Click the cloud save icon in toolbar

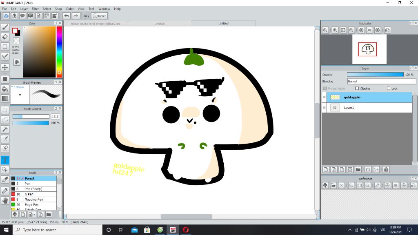pyautogui.click(x=6, y=16)
